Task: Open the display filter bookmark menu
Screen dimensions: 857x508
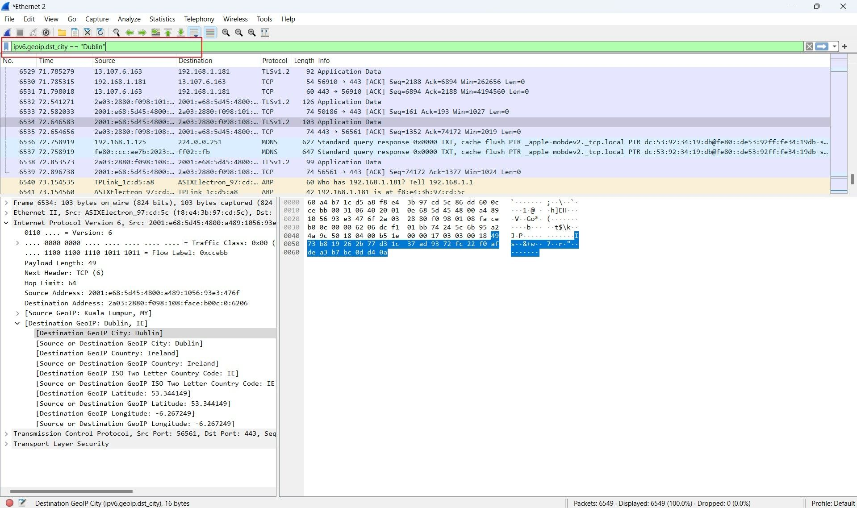Action: click(x=6, y=46)
